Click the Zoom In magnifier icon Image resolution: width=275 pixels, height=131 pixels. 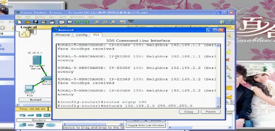[96, 22]
